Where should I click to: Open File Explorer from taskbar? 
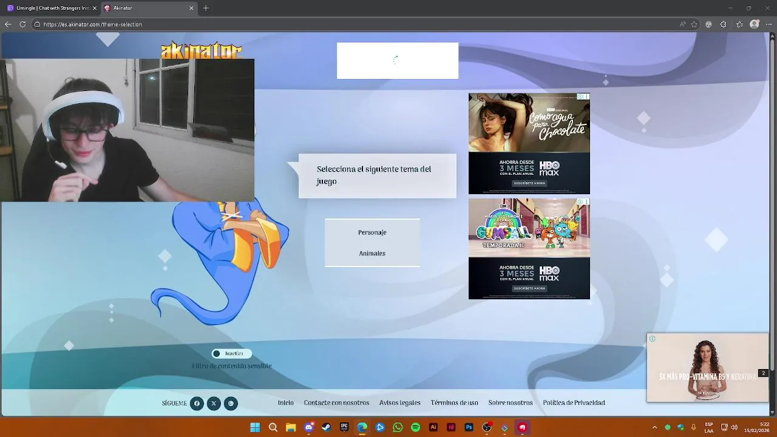click(x=291, y=427)
